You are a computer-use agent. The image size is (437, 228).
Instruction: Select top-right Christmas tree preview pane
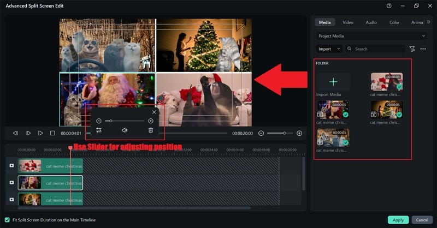(x=204, y=45)
